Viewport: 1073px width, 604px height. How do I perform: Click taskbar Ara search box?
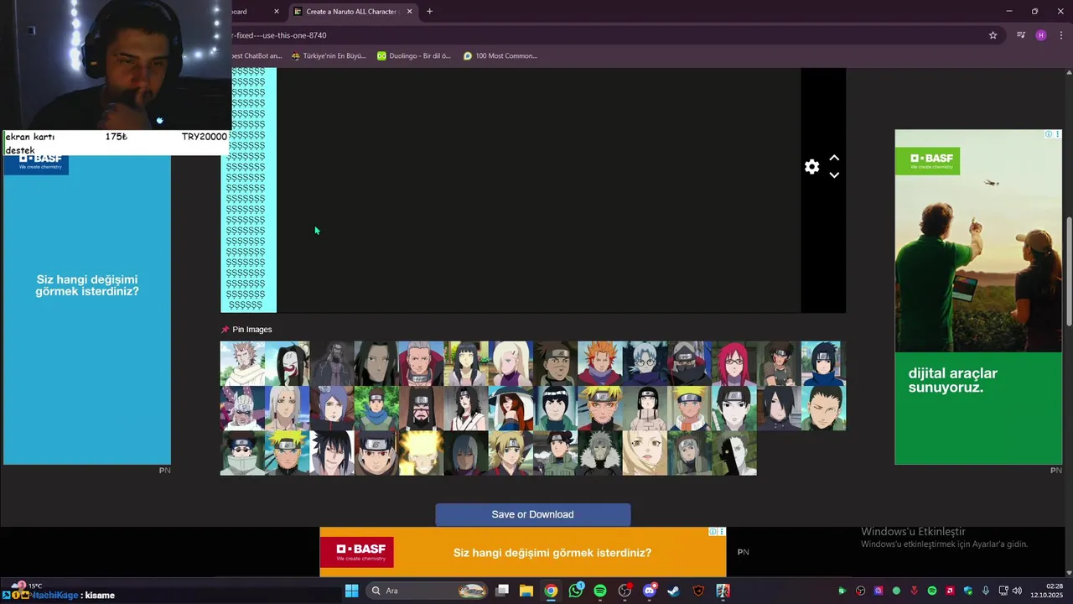click(428, 591)
